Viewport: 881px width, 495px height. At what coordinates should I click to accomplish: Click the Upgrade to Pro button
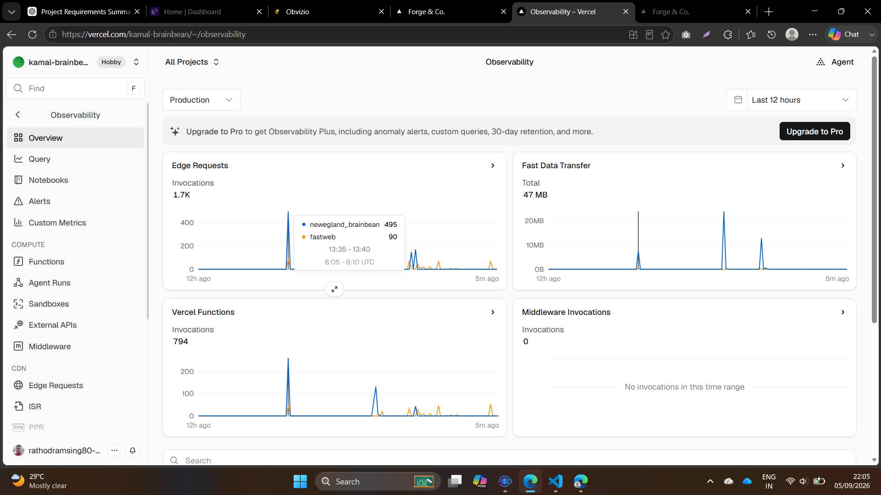[x=814, y=132]
